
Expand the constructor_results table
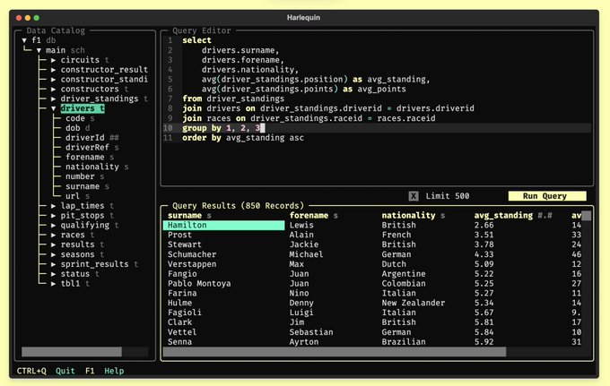coord(53,70)
